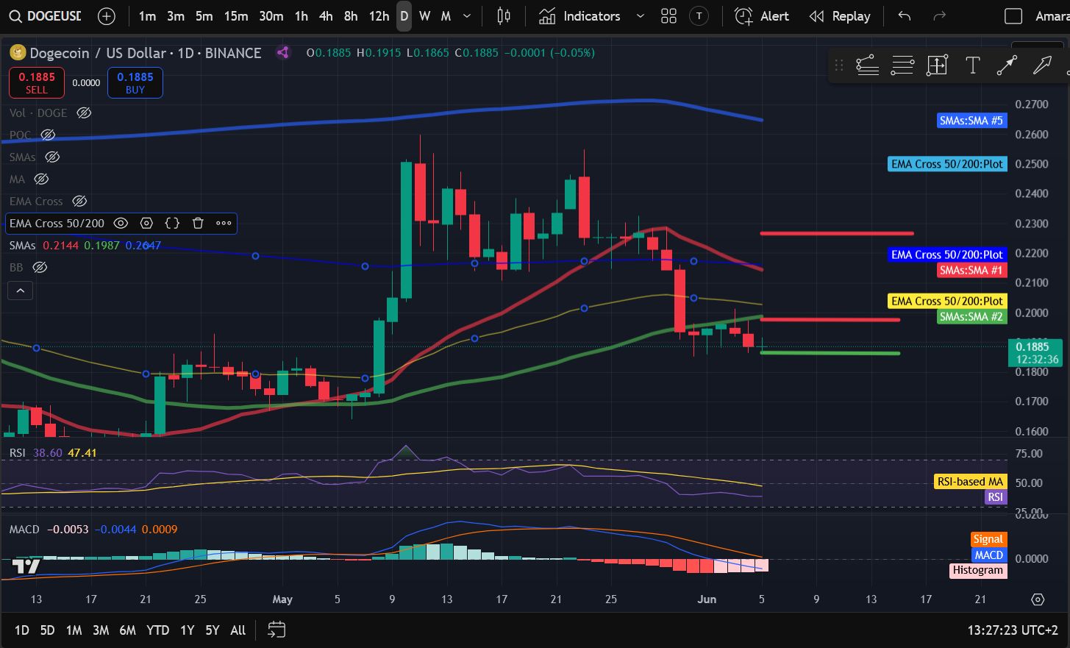Select the outlined arrow drawing tool
The width and height of the screenshot is (1070, 648).
coord(1042,65)
